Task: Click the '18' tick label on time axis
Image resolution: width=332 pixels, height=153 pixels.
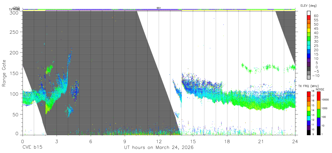Action: click(227, 141)
